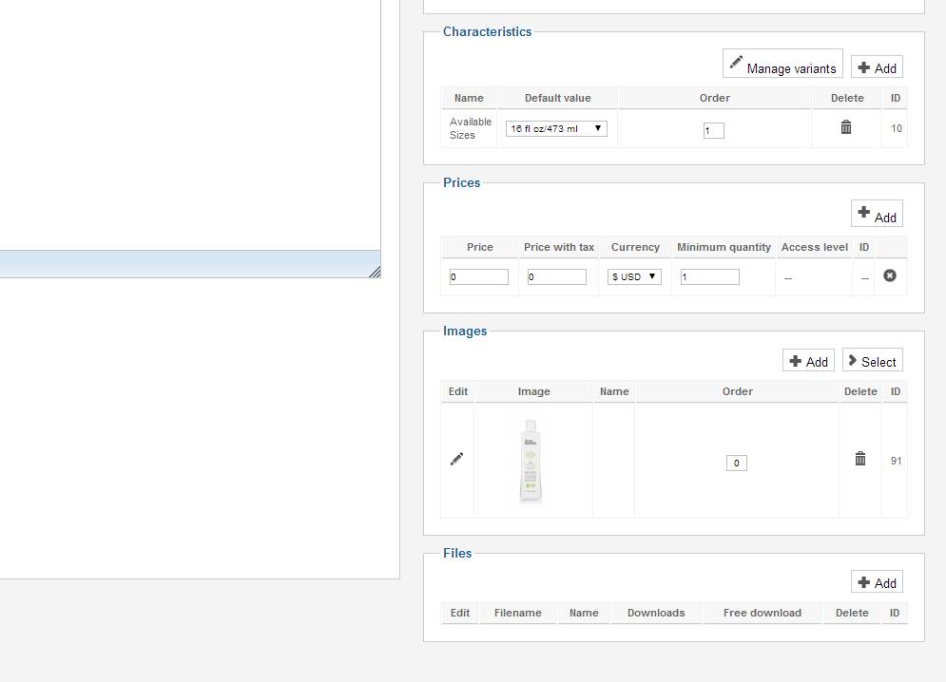The height and width of the screenshot is (682, 946).
Task: Click the product bottle image thumbnail
Action: tap(531, 461)
